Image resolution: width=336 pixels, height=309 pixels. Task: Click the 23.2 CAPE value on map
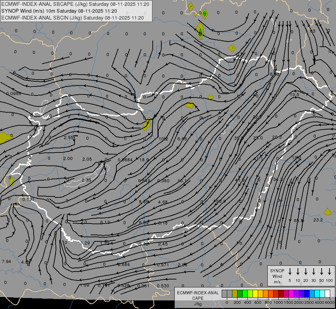tap(318, 220)
